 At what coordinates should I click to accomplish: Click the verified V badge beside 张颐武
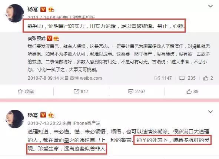(49, 38)
